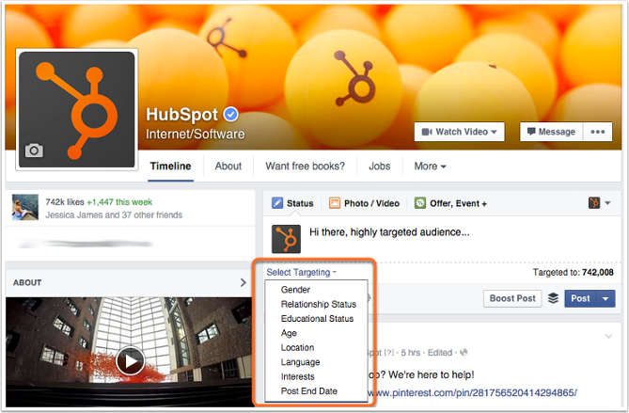Screen dimensions: 629x413
Task: Click the HubSpot avatar in the status composer
Action: coord(286,239)
